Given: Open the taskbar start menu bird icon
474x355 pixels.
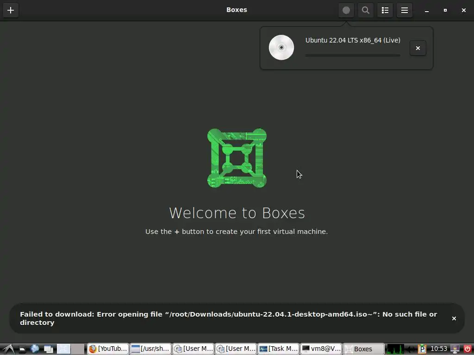Looking at the screenshot, I should [8, 349].
